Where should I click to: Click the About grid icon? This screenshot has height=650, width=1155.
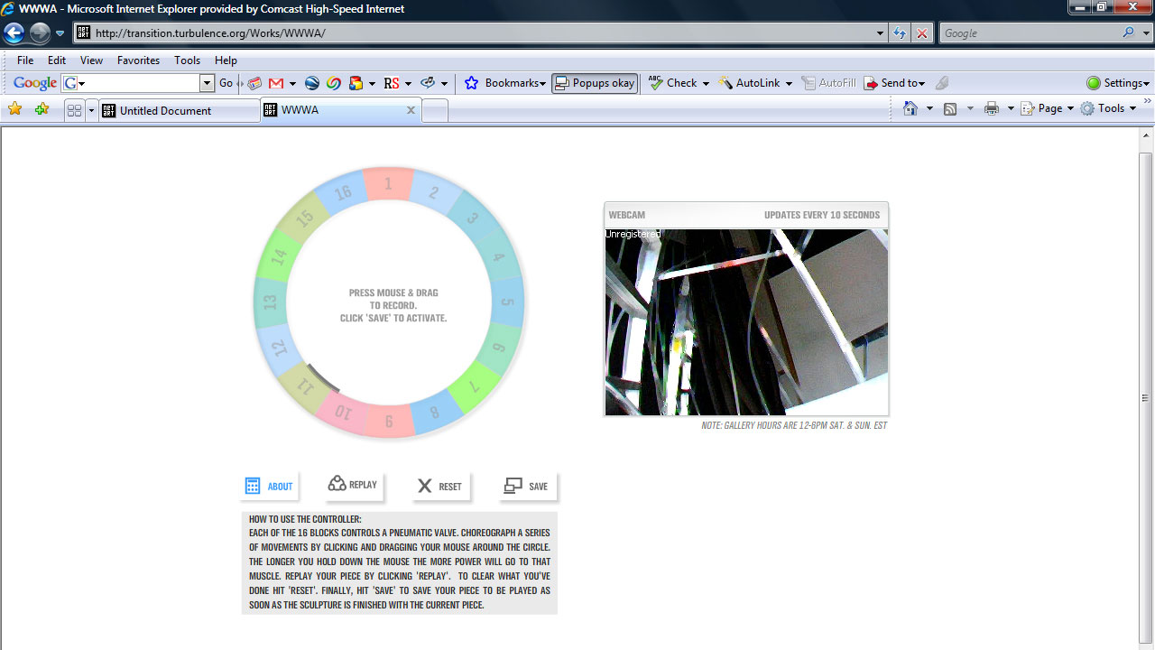point(253,486)
